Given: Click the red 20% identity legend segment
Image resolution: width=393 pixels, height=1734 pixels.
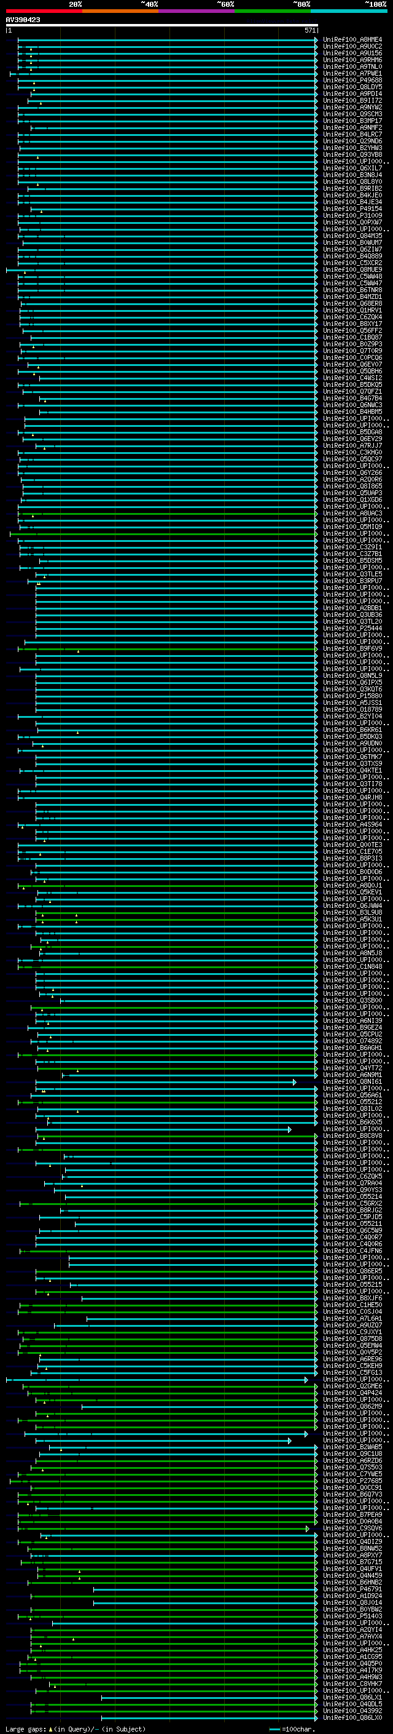Looking at the screenshot, I should [44, 11].
